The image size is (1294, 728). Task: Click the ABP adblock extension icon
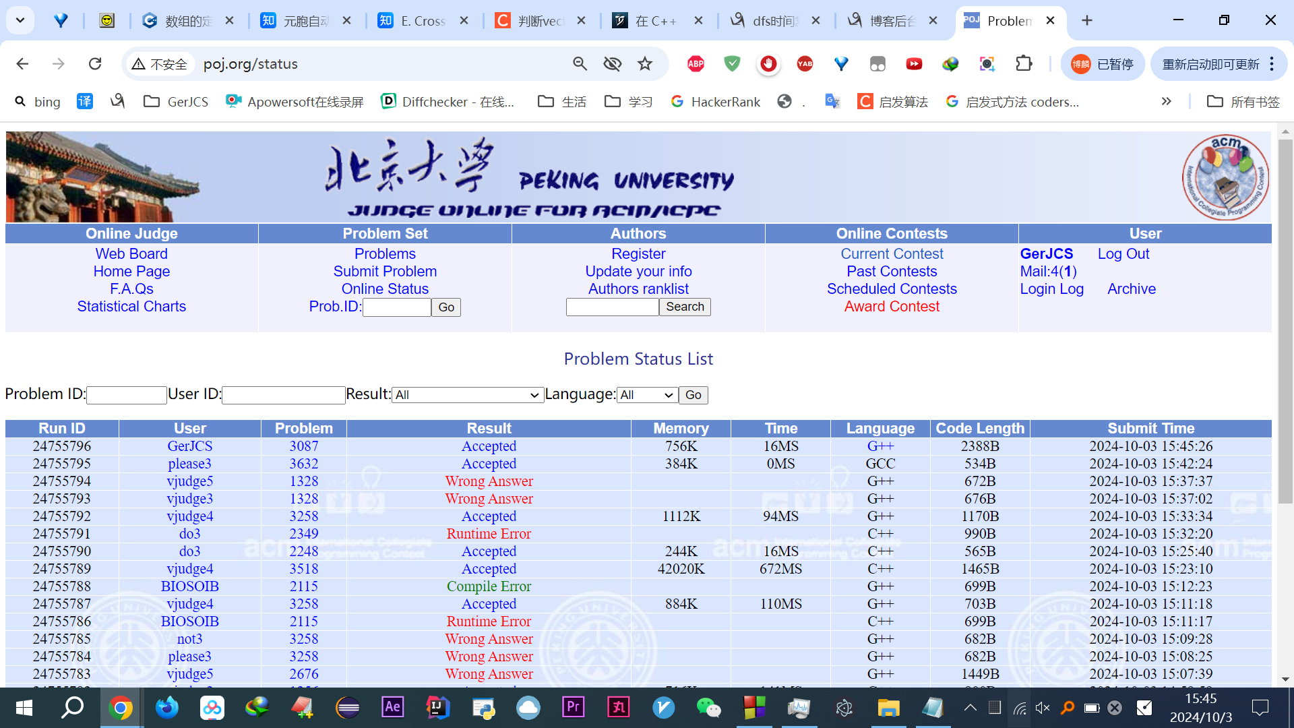click(696, 64)
